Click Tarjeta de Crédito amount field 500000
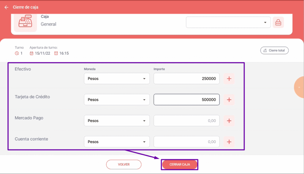Viewport: 304px width, 174px height. point(186,100)
